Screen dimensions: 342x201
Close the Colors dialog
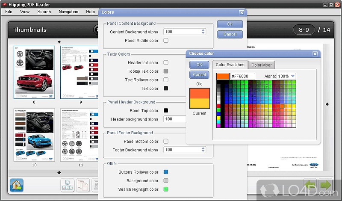click(x=242, y=13)
